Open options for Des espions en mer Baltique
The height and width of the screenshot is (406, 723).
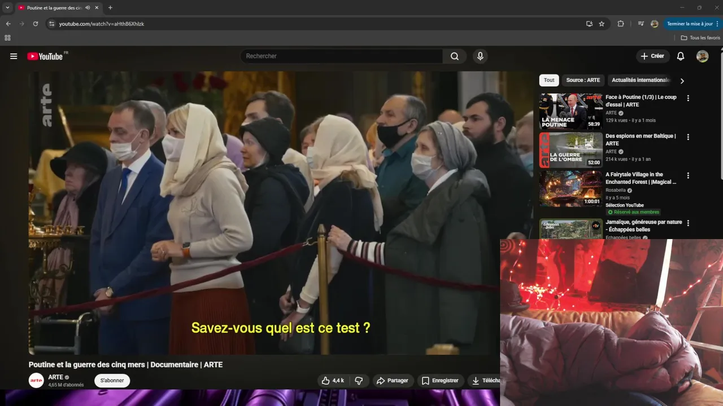688,137
